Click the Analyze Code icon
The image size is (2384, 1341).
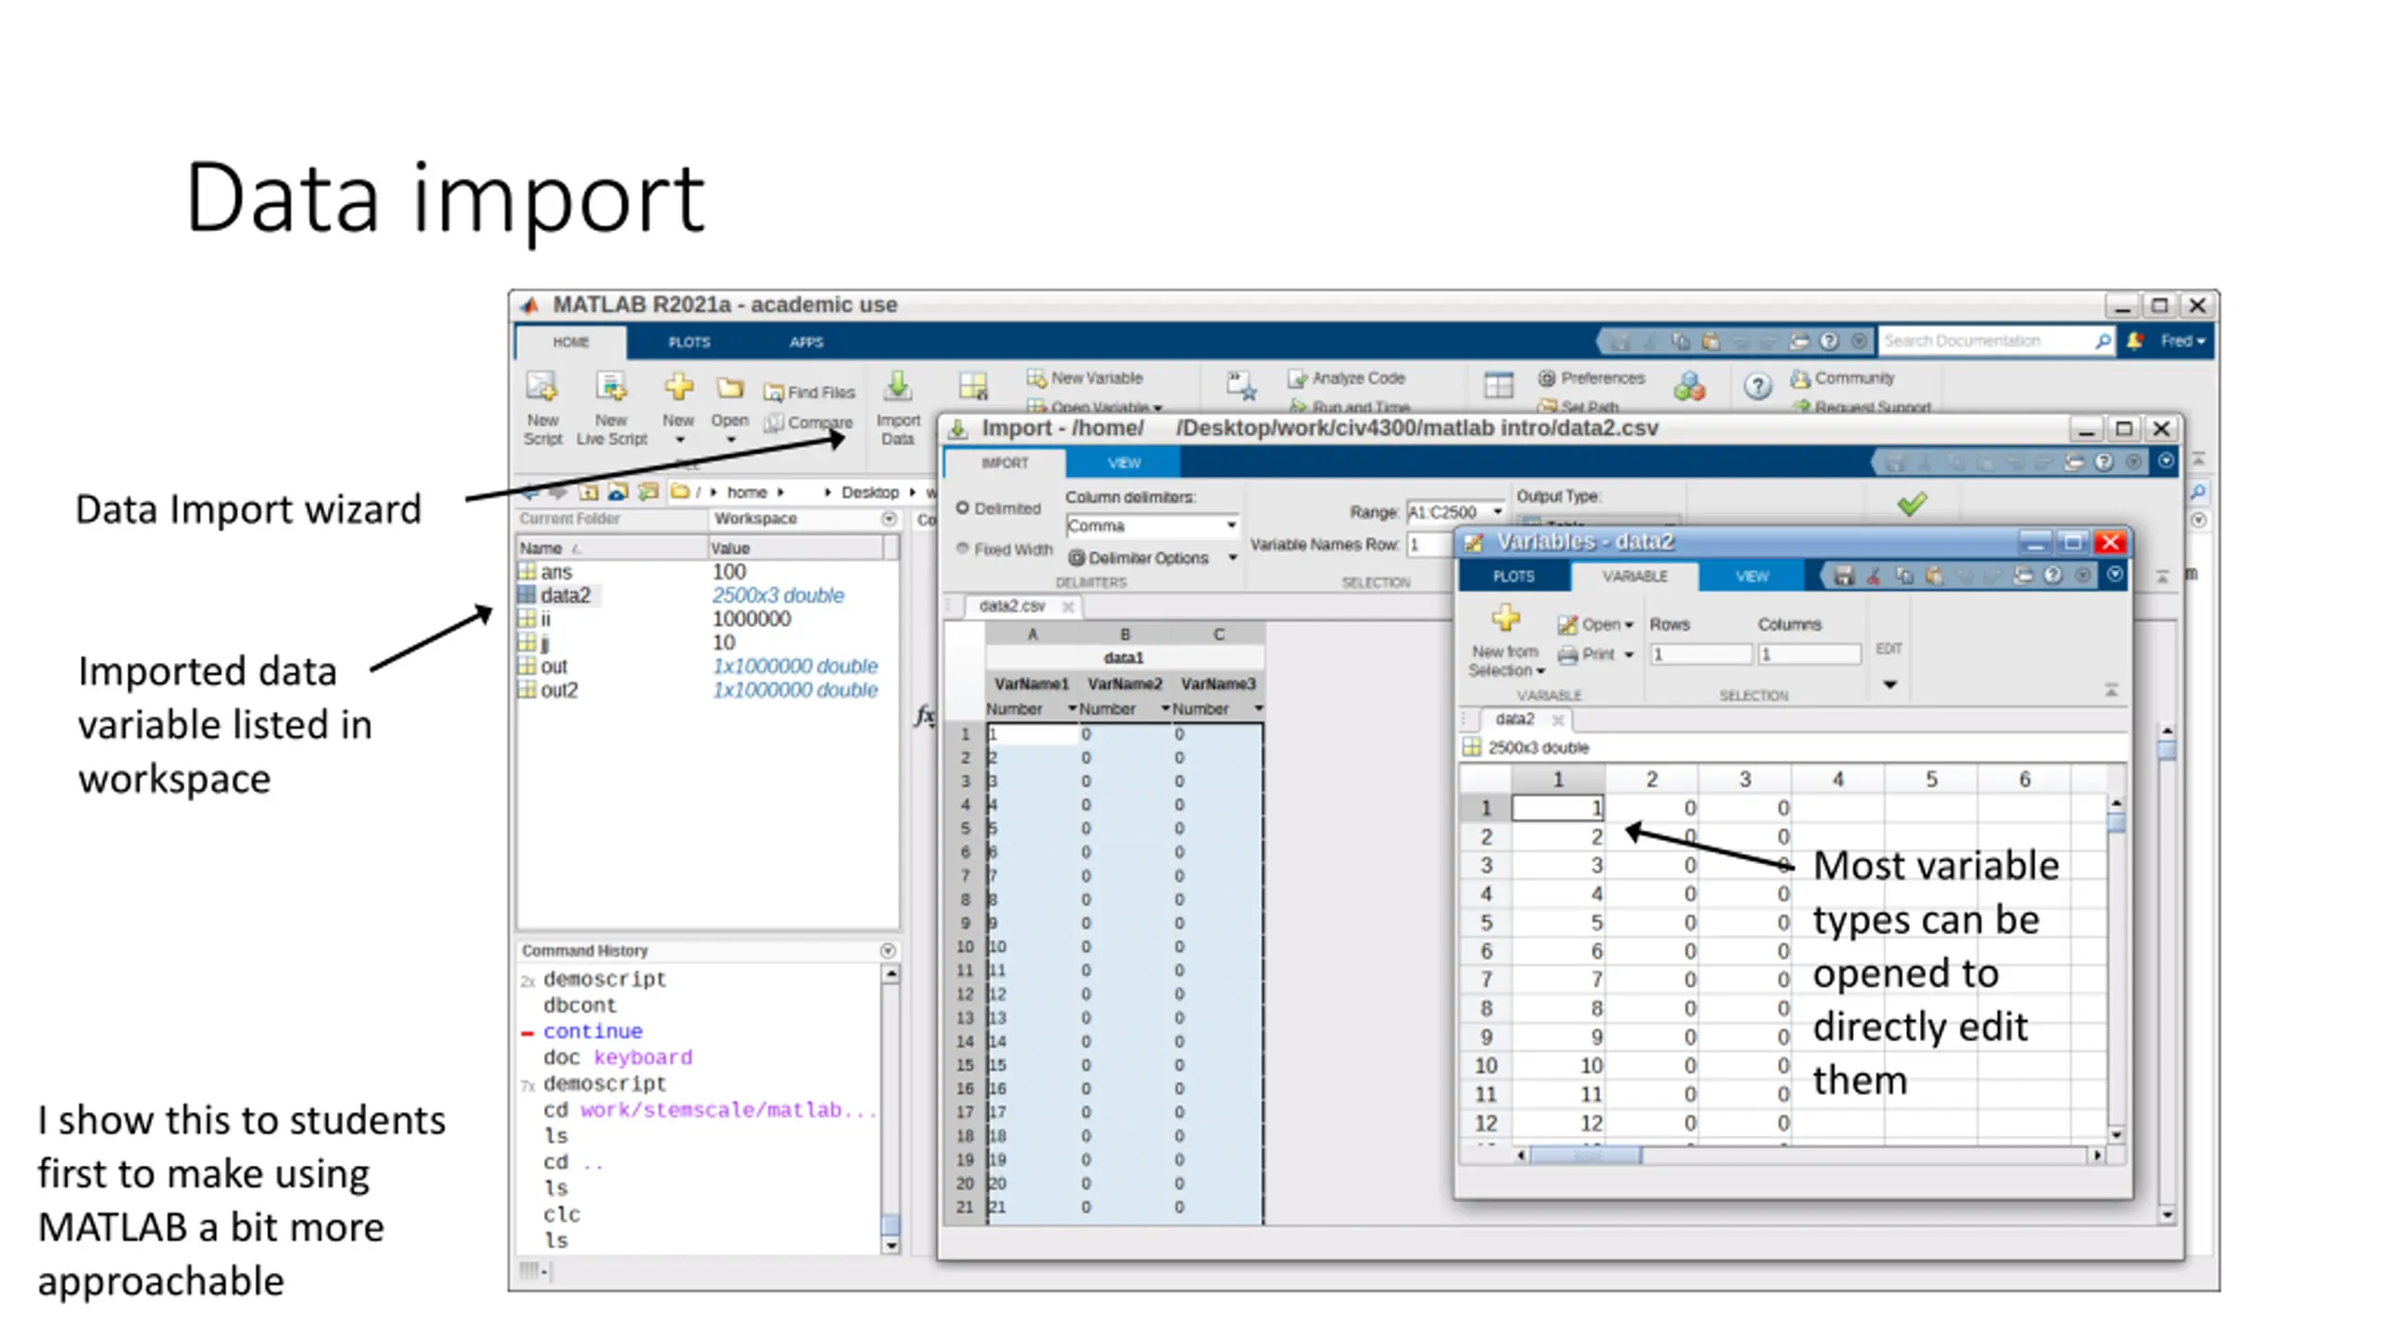coord(1297,379)
